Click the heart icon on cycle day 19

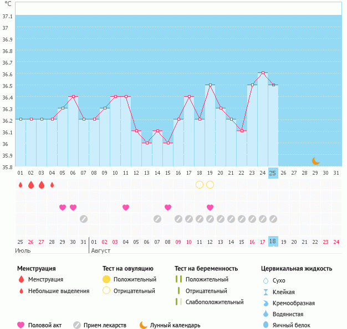pyautogui.click(x=210, y=207)
